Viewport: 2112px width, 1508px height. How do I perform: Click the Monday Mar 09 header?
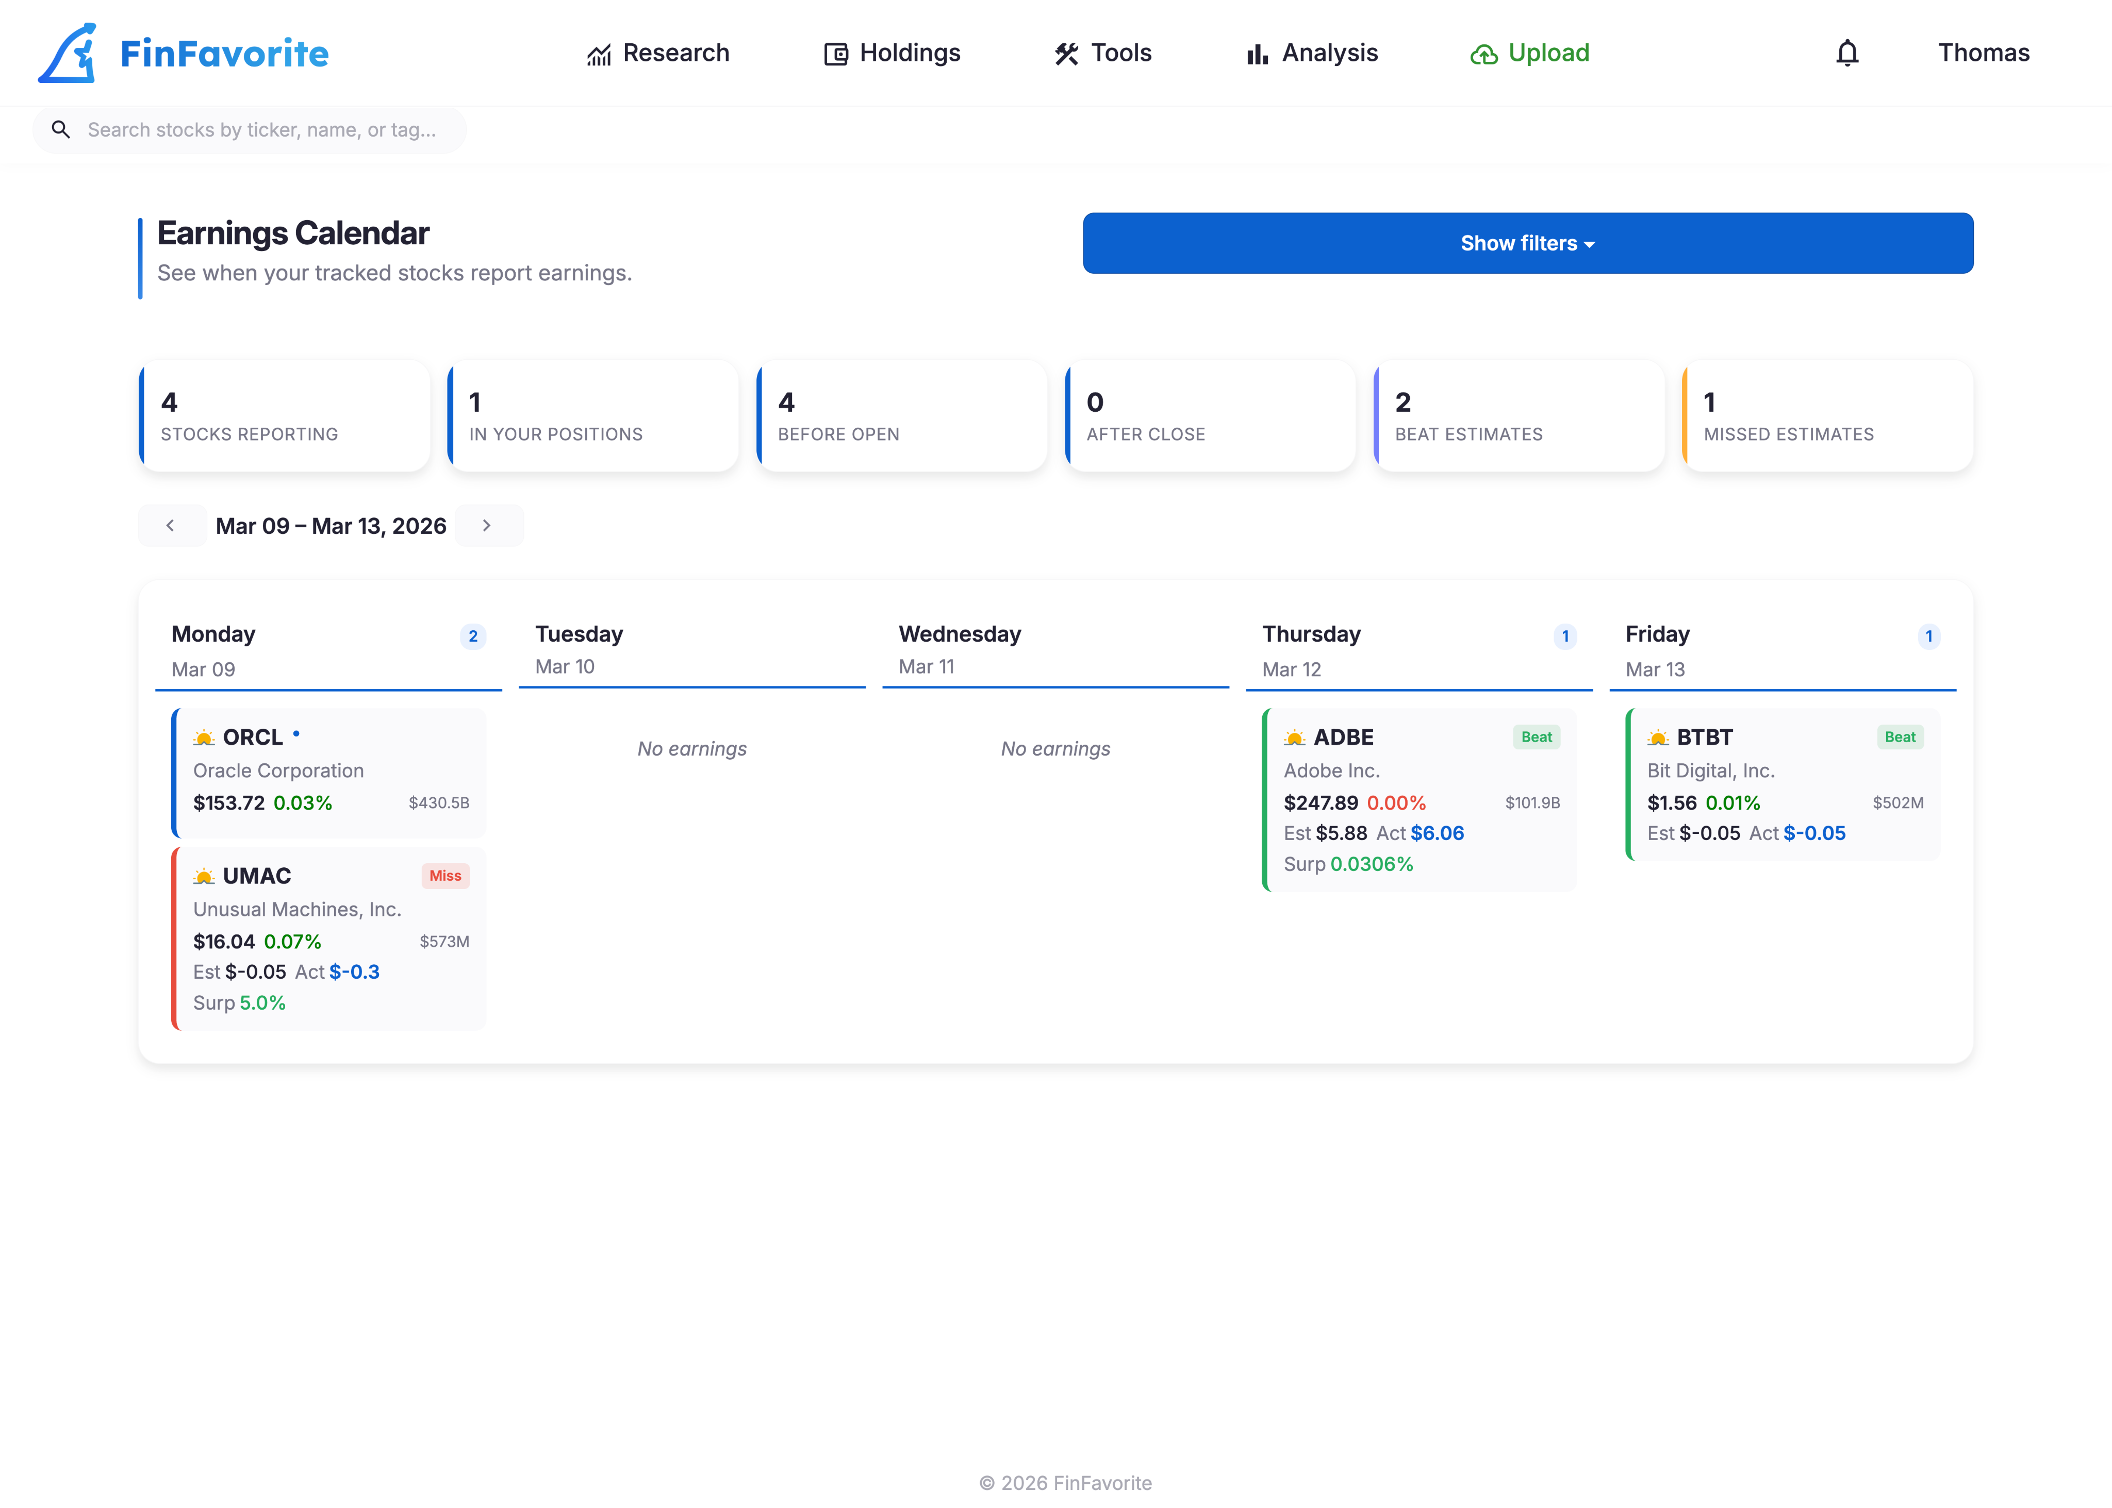click(x=329, y=651)
